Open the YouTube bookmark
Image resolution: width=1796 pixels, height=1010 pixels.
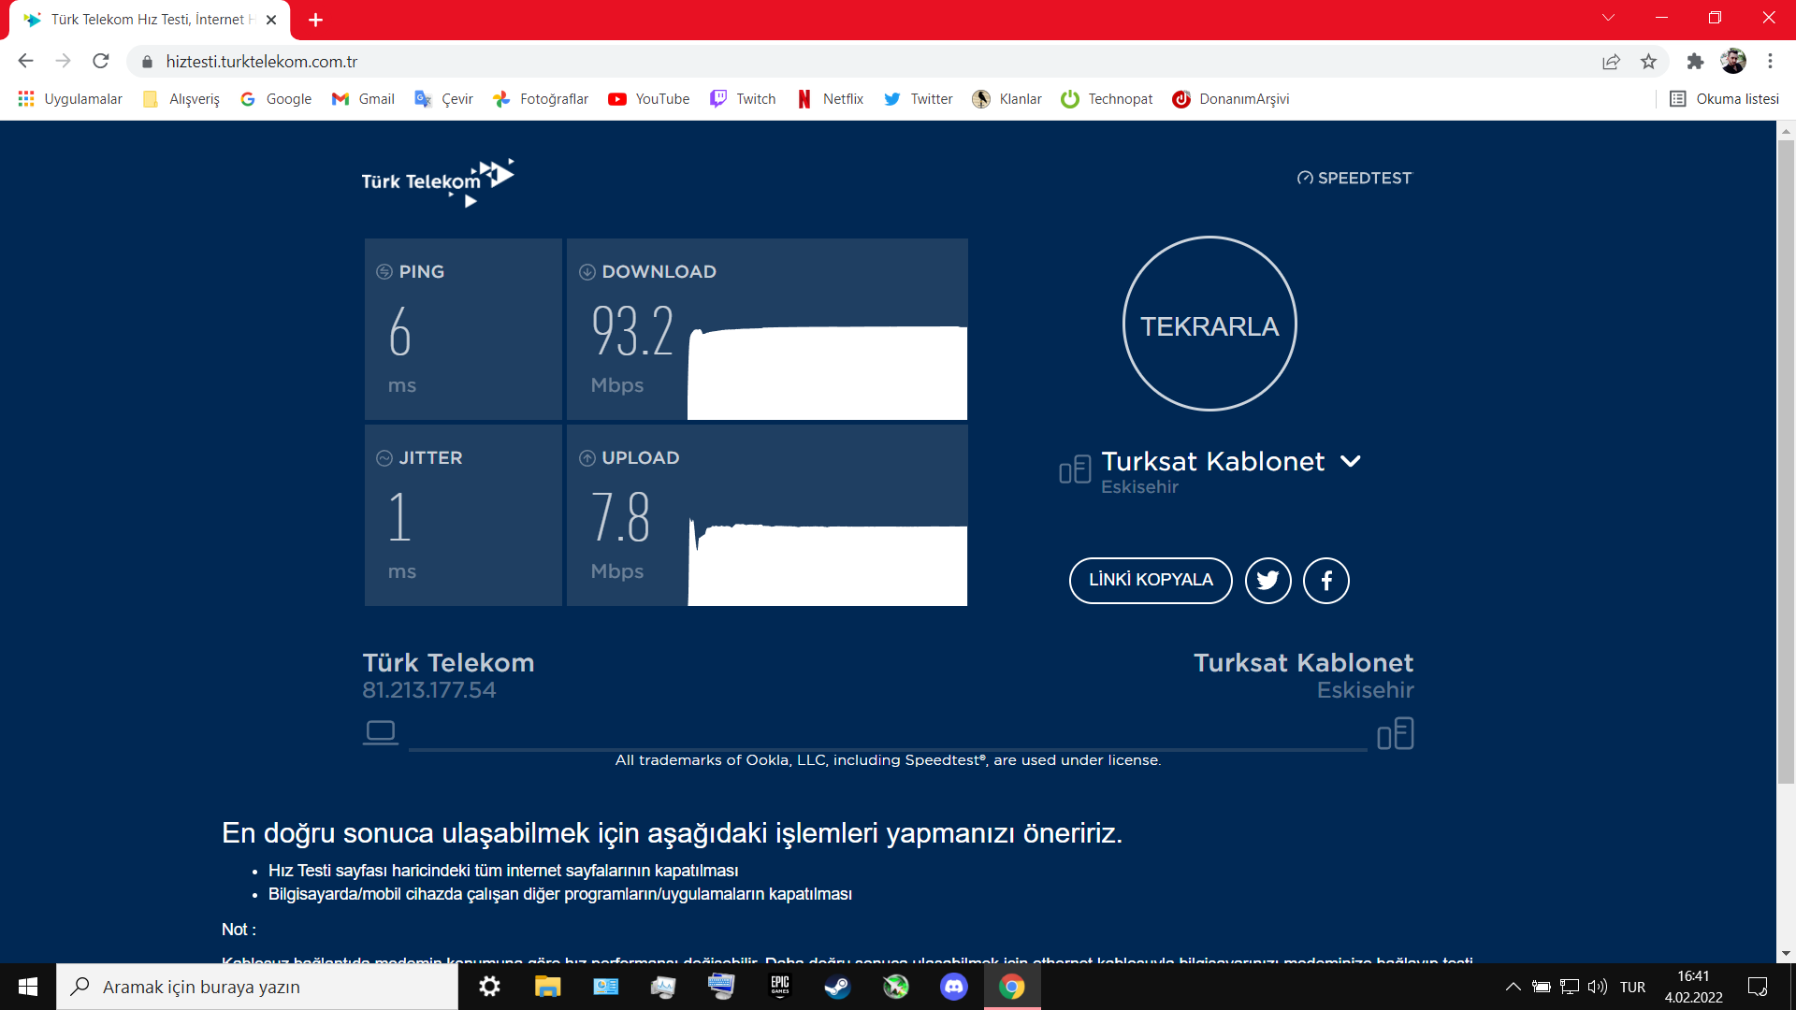(x=648, y=99)
